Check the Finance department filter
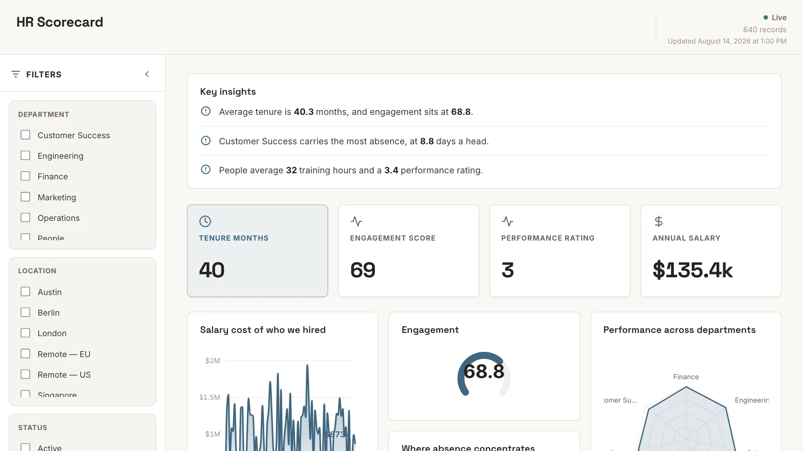803x451 pixels. 25,176
